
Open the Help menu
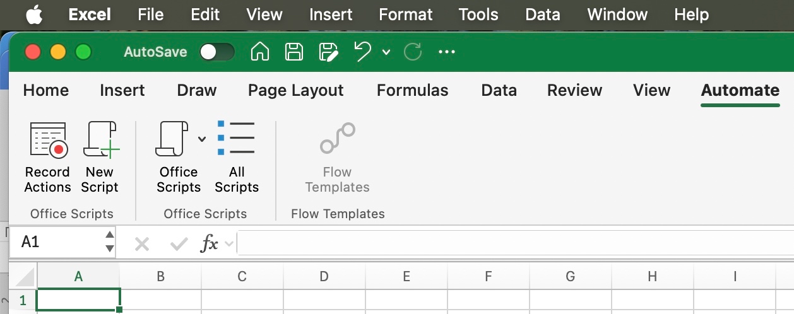click(692, 15)
